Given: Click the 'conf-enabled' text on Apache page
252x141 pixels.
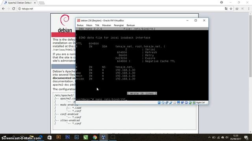Looking at the screenshot, I should point(69,114).
